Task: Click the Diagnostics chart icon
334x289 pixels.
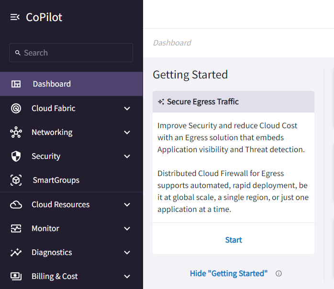Action: click(x=16, y=253)
